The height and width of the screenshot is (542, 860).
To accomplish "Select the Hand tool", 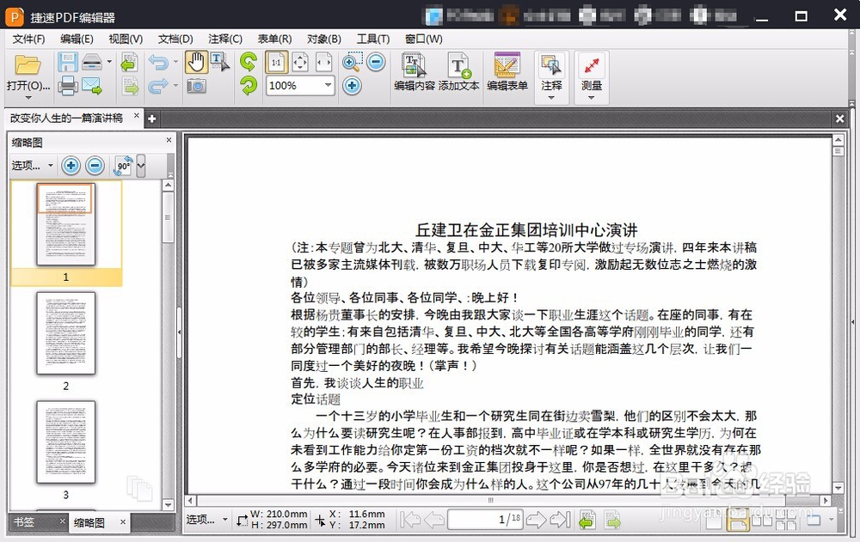I will 198,62.
